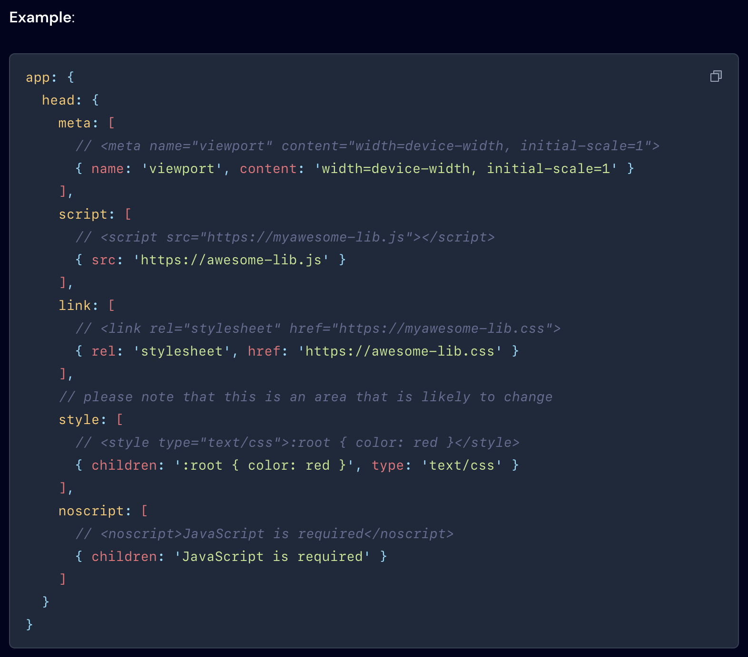Viewport: 748px width, 657px height.
Task: Click the script src myawesome-lib.js comment
Action: [x=285, y=237]
